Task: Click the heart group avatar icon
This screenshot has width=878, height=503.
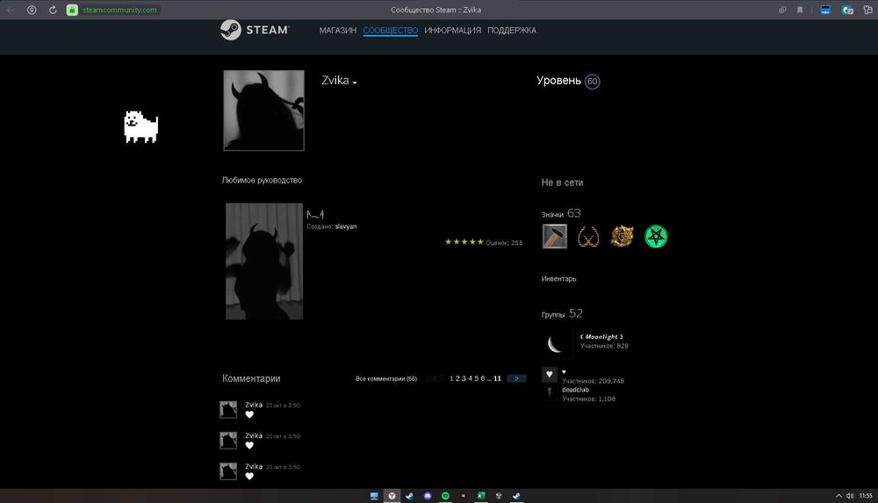Action: (550, 374)
